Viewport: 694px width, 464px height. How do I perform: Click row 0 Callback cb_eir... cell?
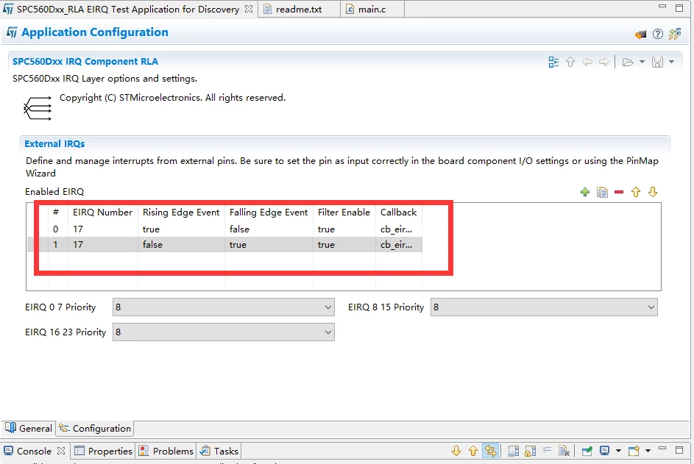coord(398,229)
